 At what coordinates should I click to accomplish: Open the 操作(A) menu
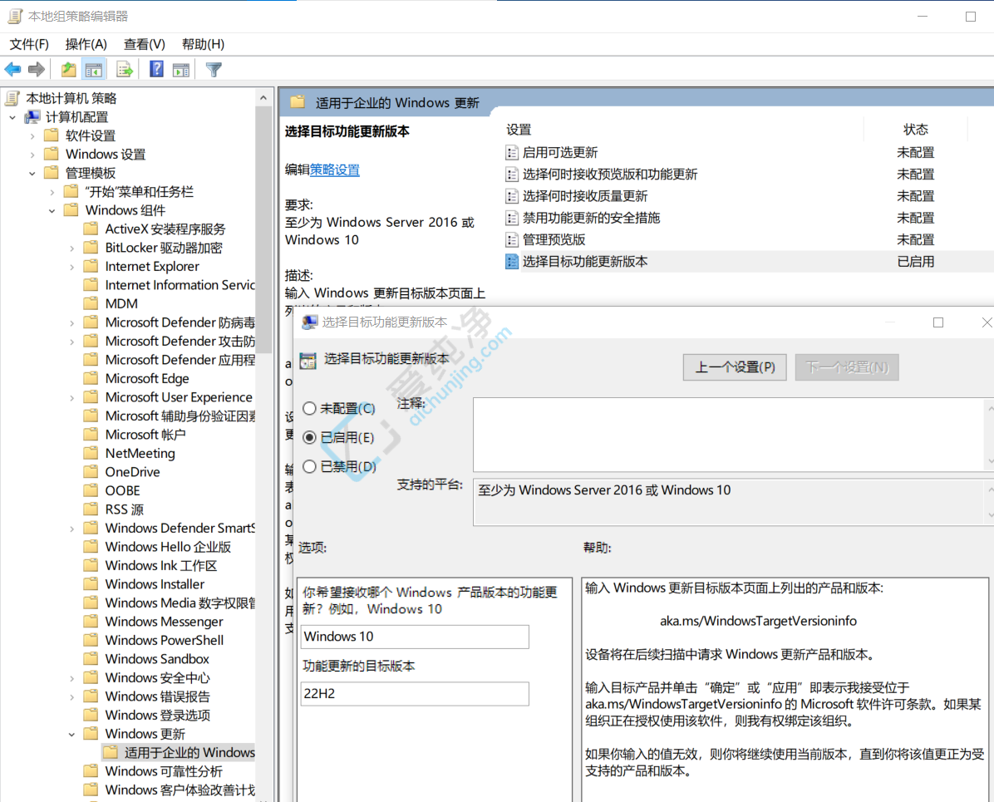pyautogui.click(x=86, y=44)
